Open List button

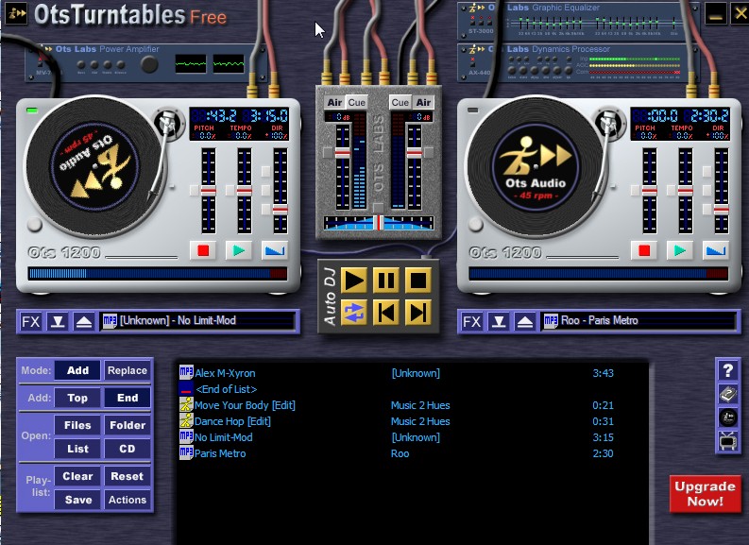point(77,449)
